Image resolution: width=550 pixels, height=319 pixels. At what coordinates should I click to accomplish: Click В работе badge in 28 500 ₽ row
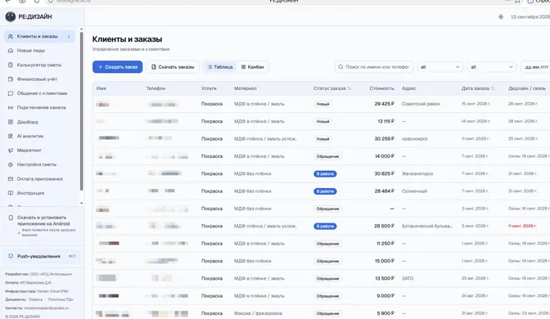coord(325,226)
